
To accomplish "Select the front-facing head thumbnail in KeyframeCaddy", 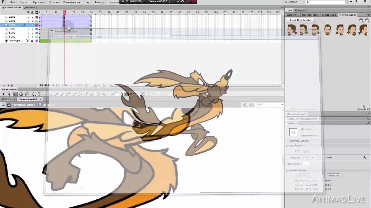I will point(328,30).
